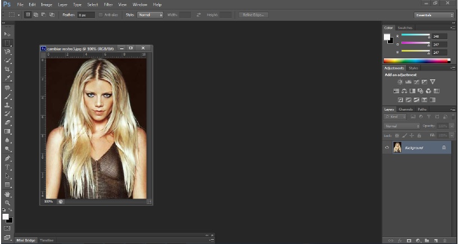Select the Lasso tool
This screenshot has height=244, width=458.
point(7,51)
